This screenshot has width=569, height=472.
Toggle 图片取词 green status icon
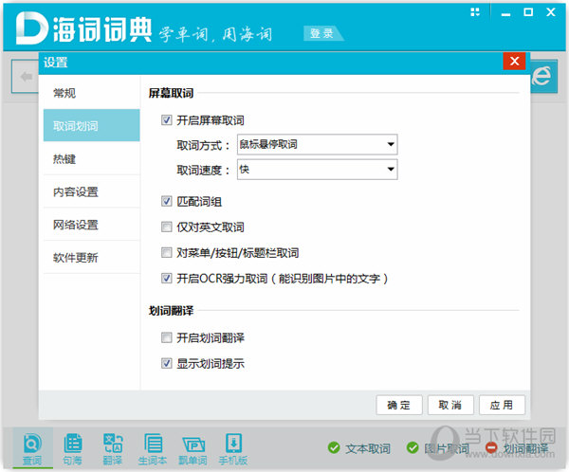pyautogui.click(x=413, y=447)
